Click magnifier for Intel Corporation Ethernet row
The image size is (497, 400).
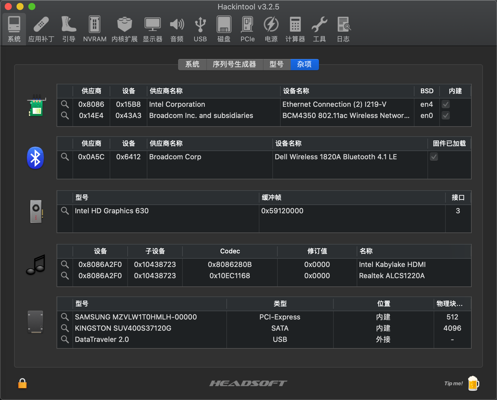pos(65,104)
